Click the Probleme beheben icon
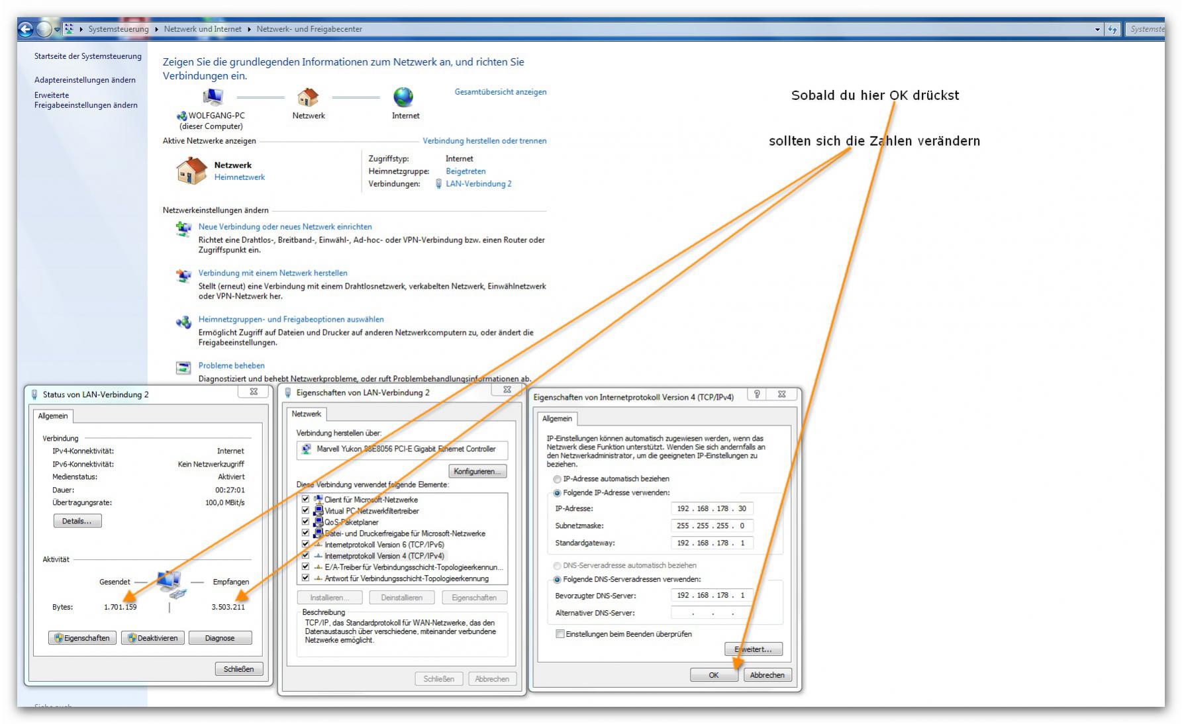The image size is (1182, 724). tap(183, 368)
